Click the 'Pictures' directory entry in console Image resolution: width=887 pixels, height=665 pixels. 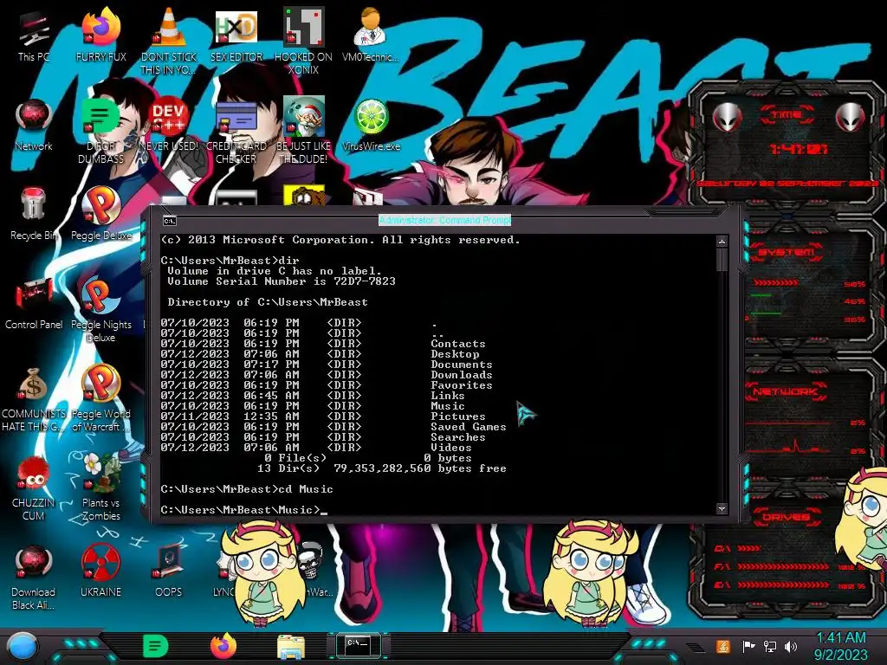tap(458, 416)
